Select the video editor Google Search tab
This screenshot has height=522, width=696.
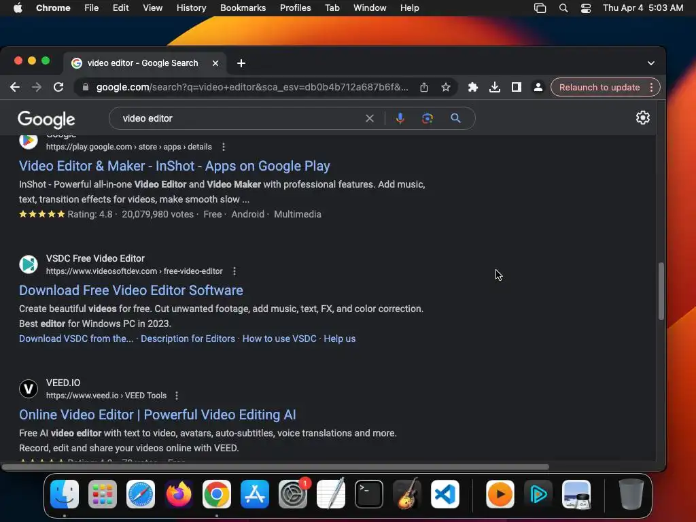(x=144, y=63)
